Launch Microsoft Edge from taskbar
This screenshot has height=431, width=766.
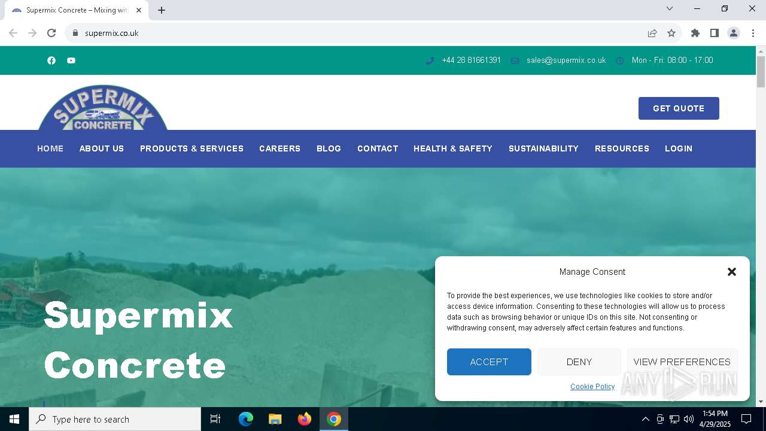[x=246, y=419]
